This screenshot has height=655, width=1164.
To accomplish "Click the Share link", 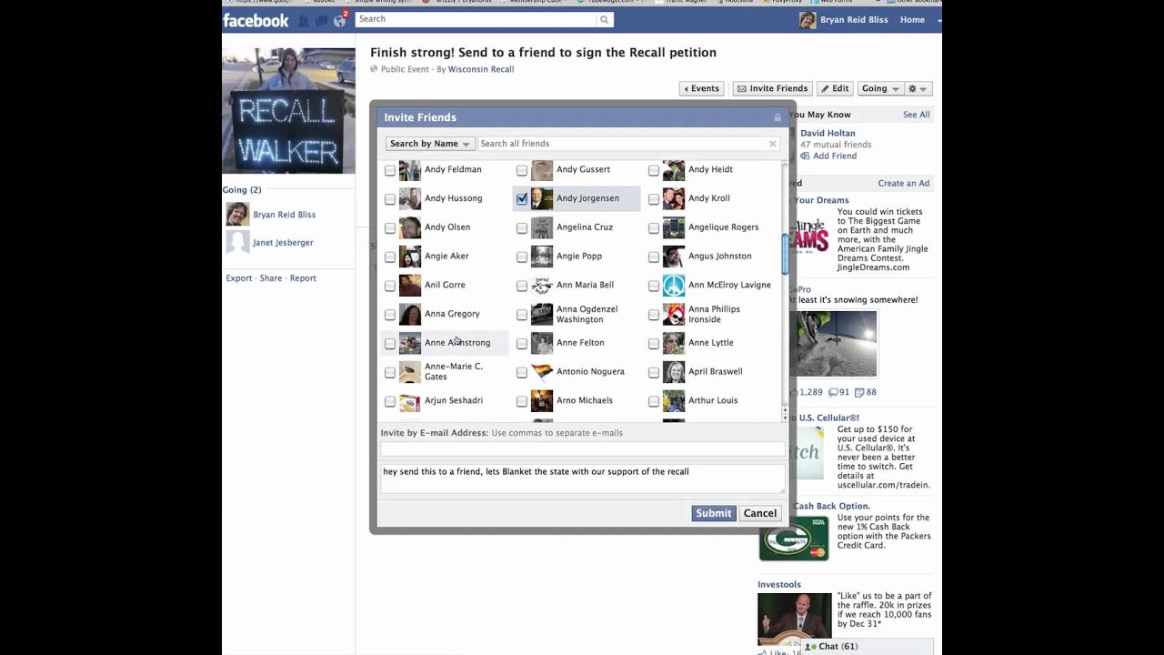I will tap(271, 278).
